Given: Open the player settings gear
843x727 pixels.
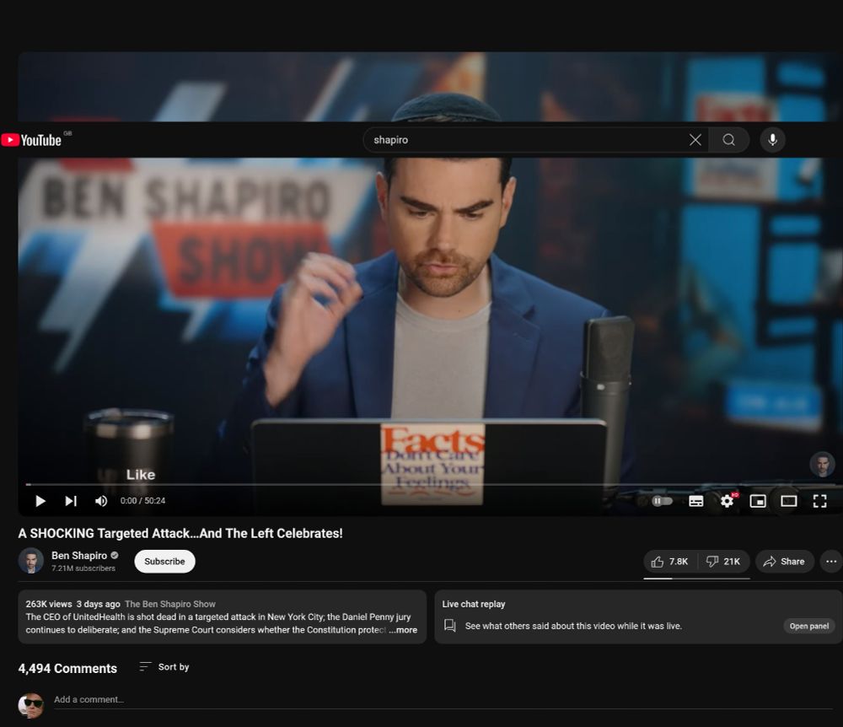Looking at the screenshot, I should (x=727, y=501).
